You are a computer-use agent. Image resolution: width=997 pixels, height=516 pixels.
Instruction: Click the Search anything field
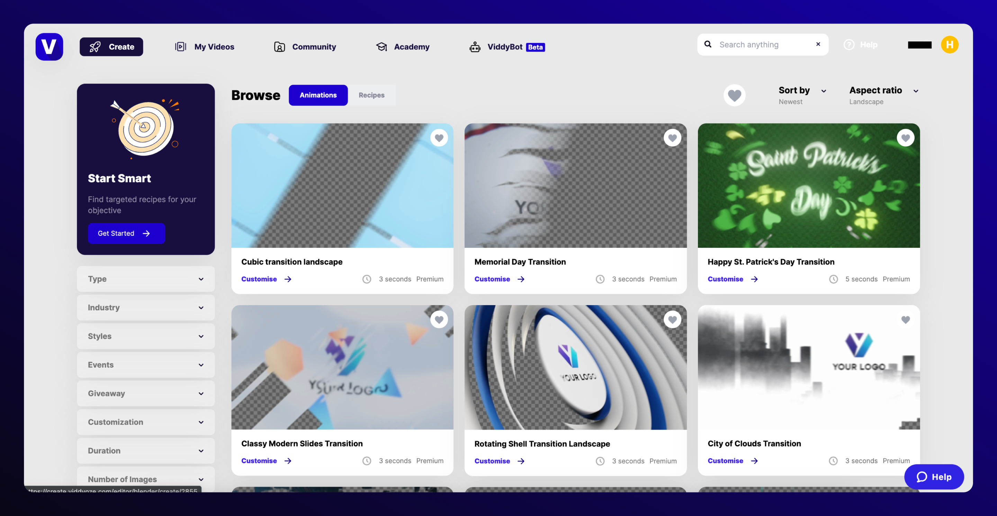(762, 45)
